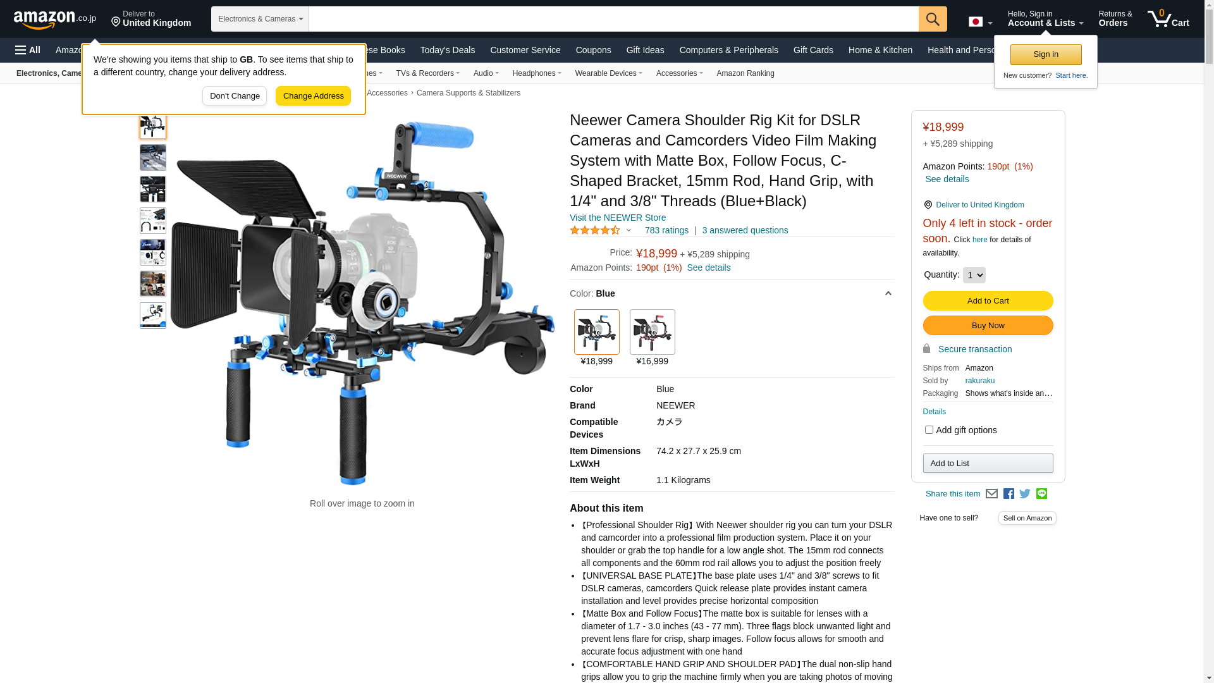Click the Add to Cart button
Screen dimensions: 1214x683
point(988,301)
